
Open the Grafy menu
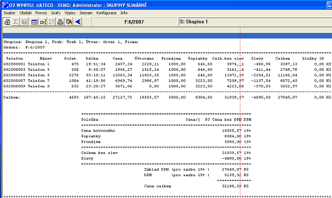(55, 13)
